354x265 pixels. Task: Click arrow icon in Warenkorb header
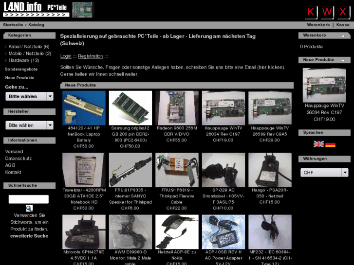(x=343, y=36)
